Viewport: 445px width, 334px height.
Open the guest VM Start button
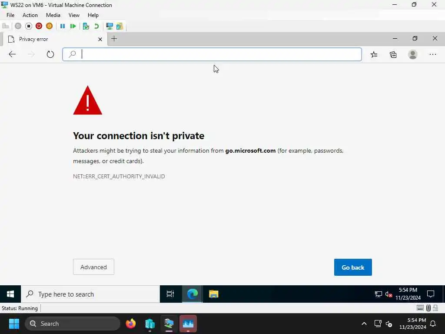[10, 294]
